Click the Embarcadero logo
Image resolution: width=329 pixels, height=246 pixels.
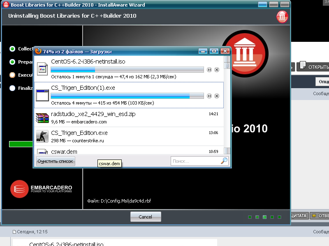[41, 189]
